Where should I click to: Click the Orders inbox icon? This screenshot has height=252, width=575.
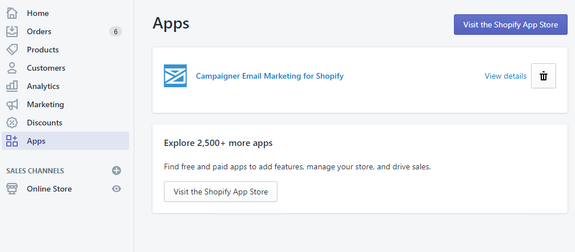pyautogui.click(x=12, y=31)
